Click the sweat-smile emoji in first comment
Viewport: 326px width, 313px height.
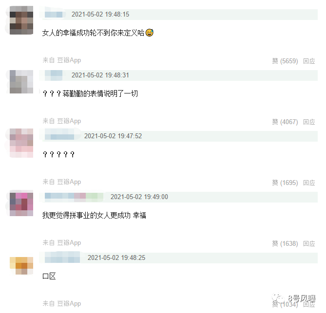pos(149,33)
